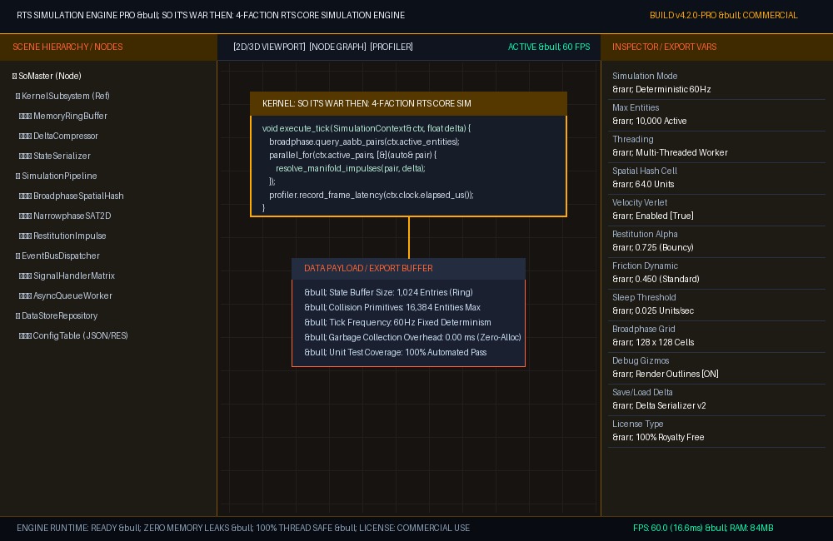Click the 'ENGINE RUNTIME: READY' status bar message

67,529
